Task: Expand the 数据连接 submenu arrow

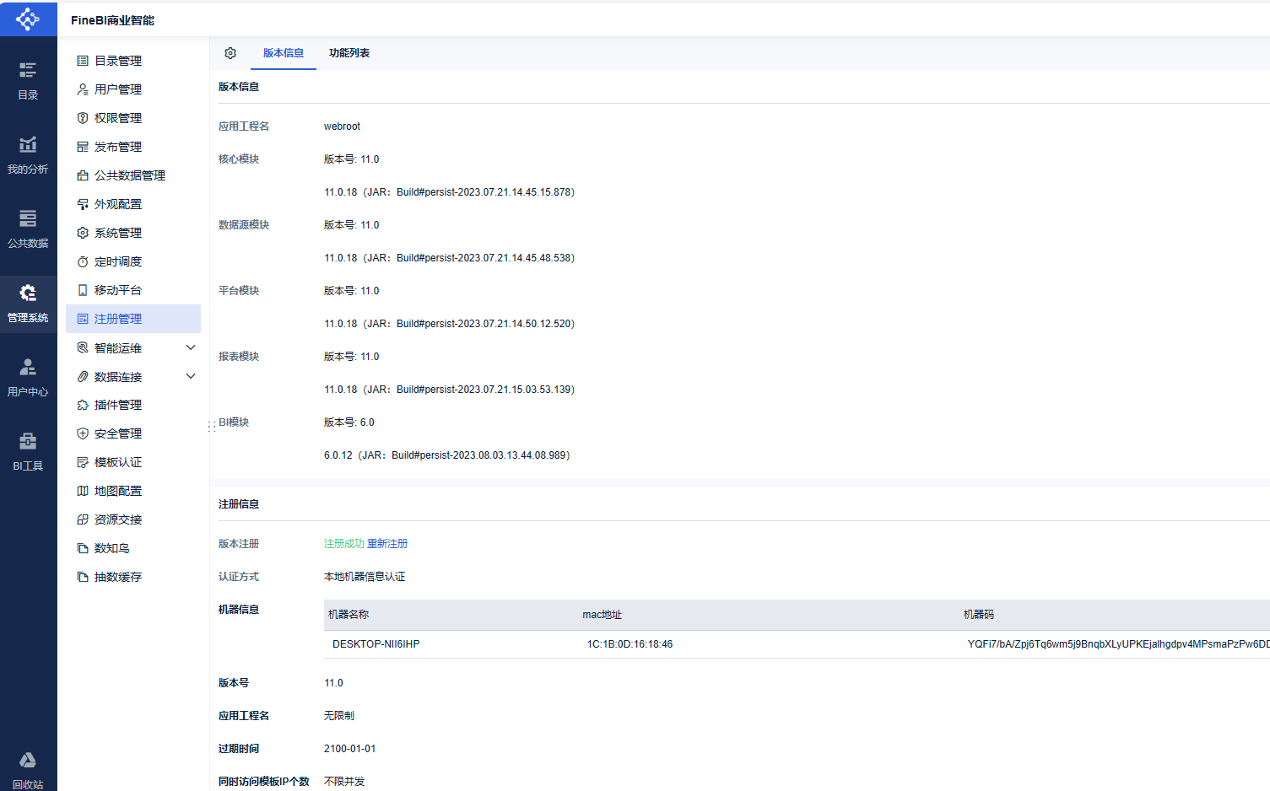Action: pyautogui.click(x=191, y=376)
